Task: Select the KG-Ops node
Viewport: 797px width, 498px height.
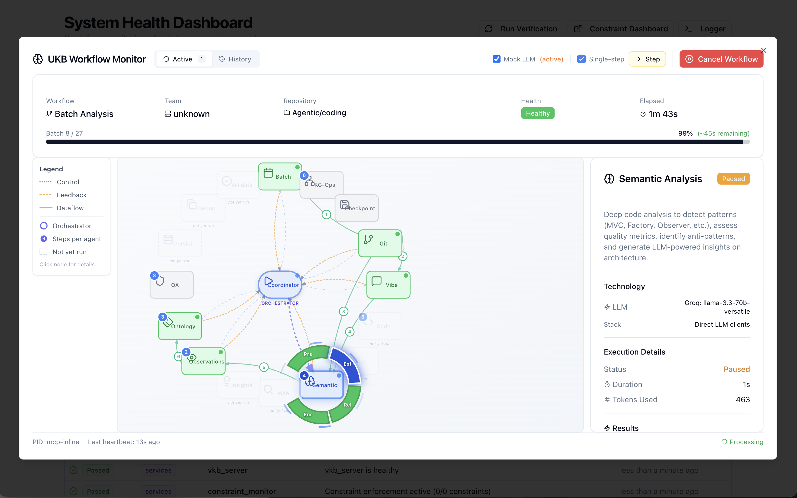Action: tap(322, 184)
